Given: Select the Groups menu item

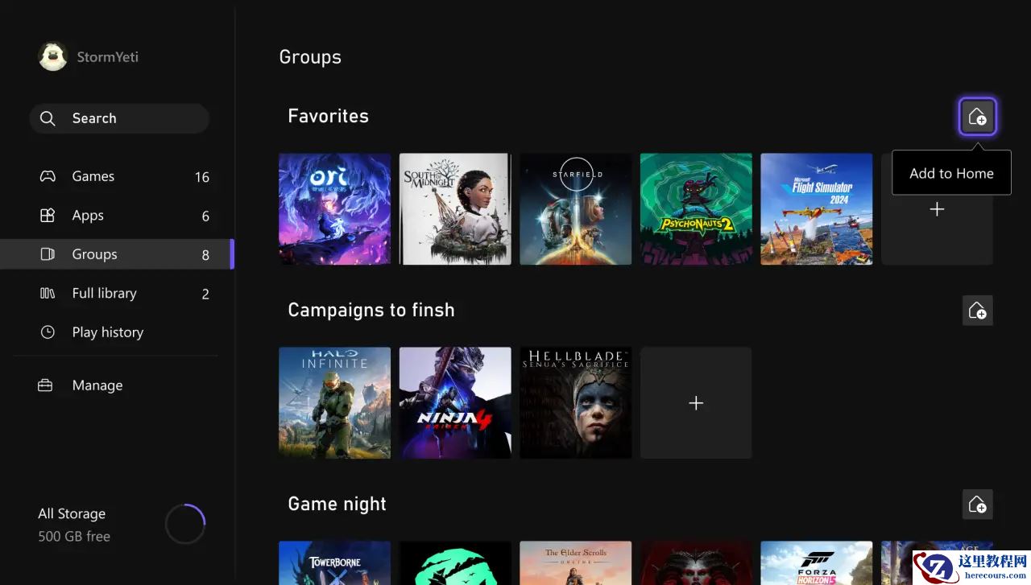Looking at the screenshot, I should click(x=117, y=254).
